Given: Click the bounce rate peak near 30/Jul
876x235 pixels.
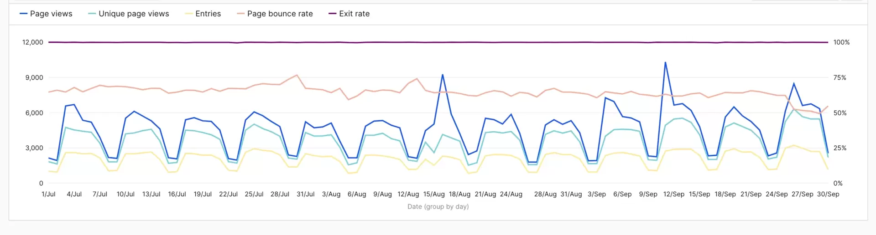Looking at the screenshot, I should 297,75.
